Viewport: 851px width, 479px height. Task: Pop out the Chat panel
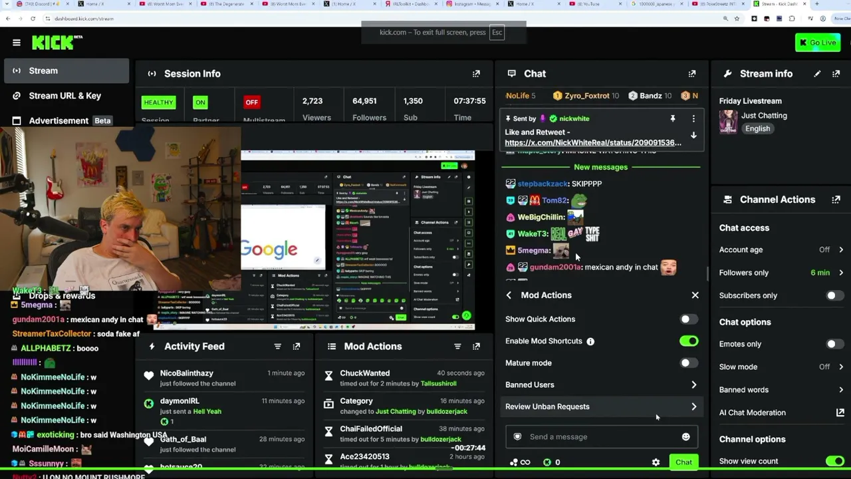(692, 74)
